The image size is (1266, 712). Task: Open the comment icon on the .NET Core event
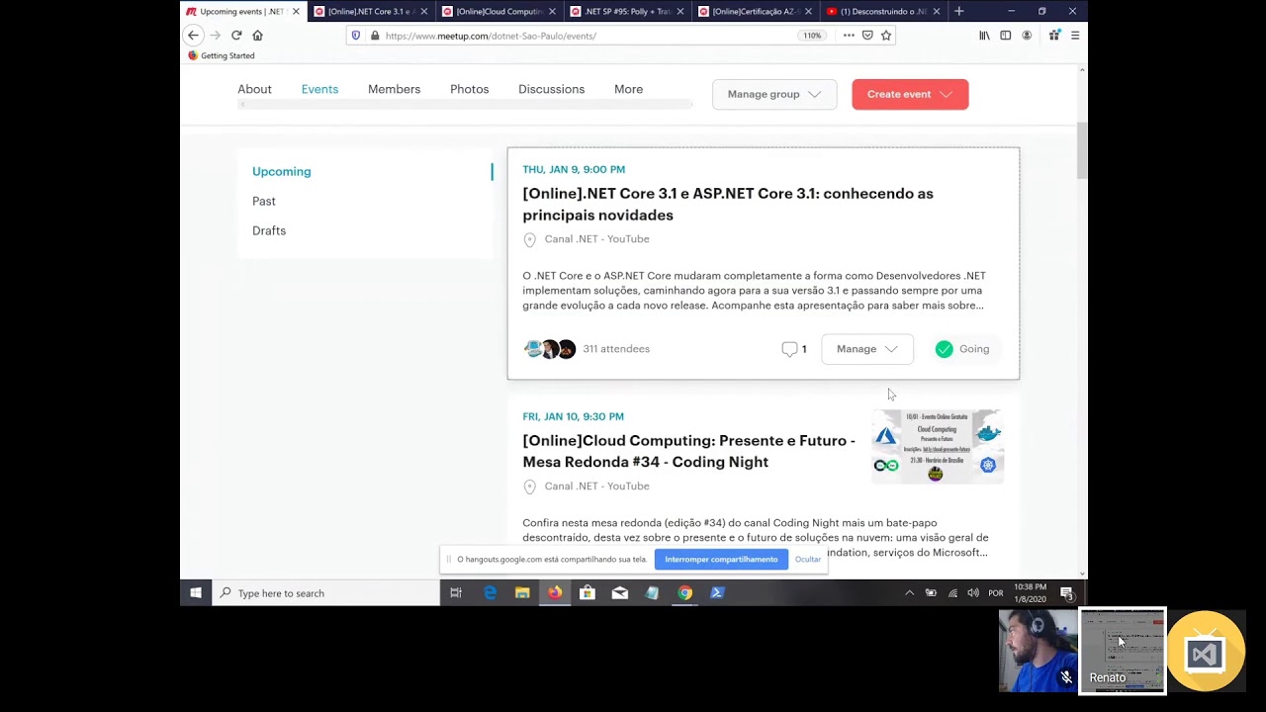click(789, 349)
